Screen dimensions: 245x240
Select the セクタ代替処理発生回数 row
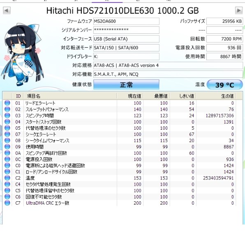pyautogui.click(x=119, y=184)
